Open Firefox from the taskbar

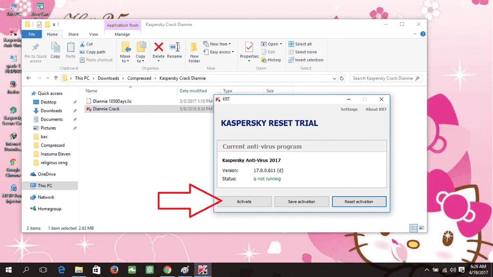tap(114, 270)
